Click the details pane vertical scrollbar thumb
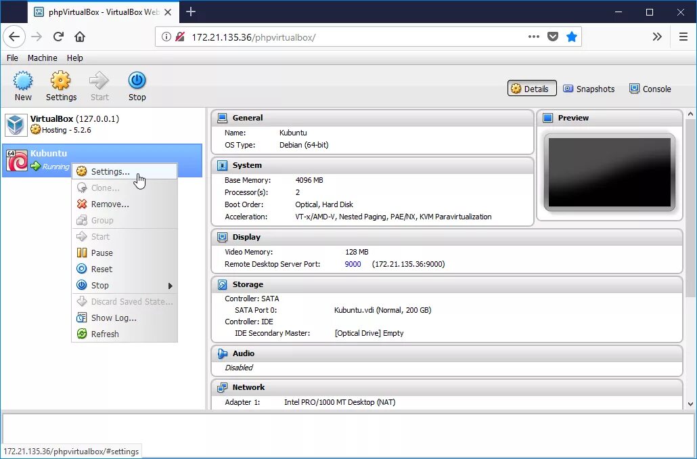 click(x=690, y=208)
